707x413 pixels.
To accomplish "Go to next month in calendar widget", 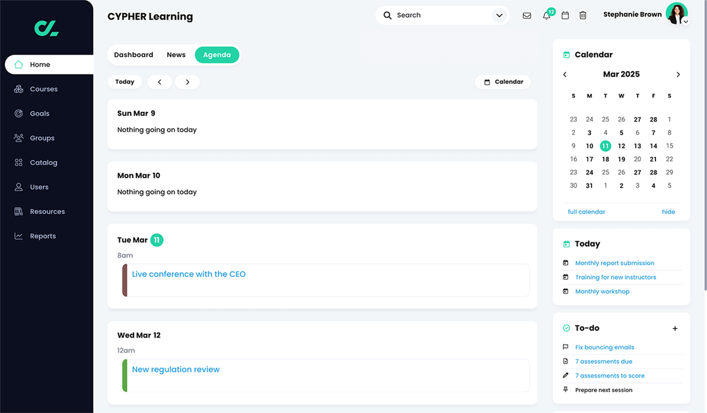I will point(678,74).
